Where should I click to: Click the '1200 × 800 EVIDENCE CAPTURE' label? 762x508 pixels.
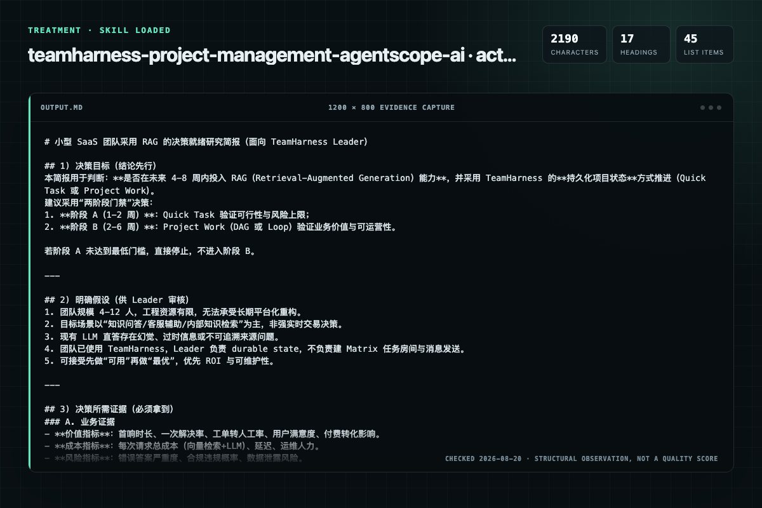click(x=391, y=107)
